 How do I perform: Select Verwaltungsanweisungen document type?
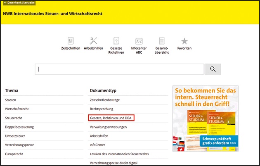(108, 127)
